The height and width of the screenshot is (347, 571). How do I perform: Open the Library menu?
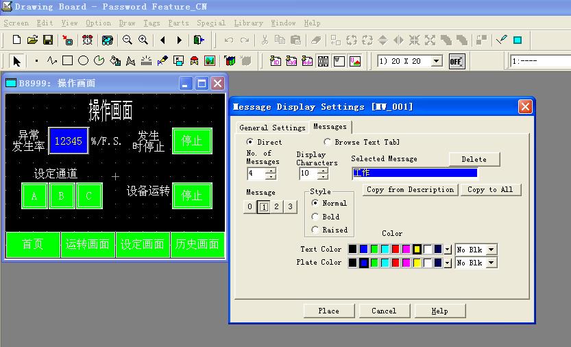[x=248, y=23]
